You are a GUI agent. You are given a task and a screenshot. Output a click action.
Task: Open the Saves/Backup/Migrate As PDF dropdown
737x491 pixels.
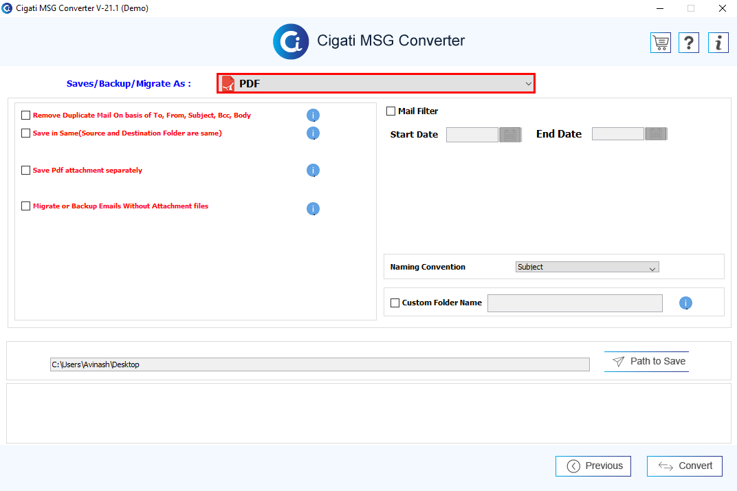pyautogui.click(x=376, y=83)
